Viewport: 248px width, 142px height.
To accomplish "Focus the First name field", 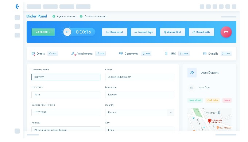I will coord(66,95).
